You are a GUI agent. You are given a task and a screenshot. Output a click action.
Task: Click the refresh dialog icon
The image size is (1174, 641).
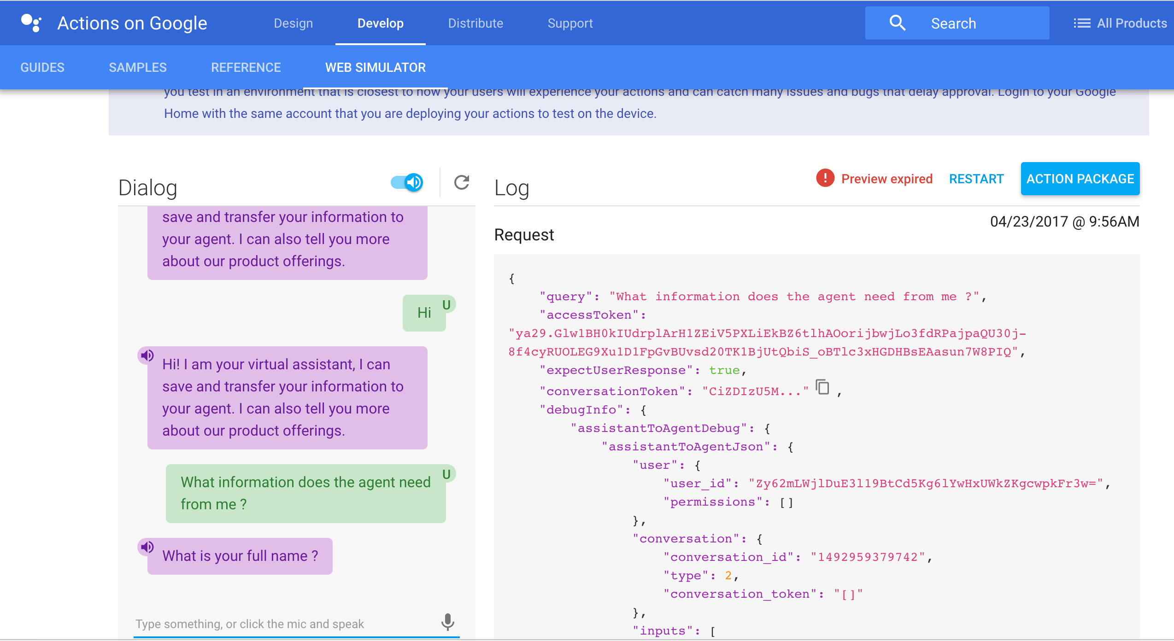point(461,183)
